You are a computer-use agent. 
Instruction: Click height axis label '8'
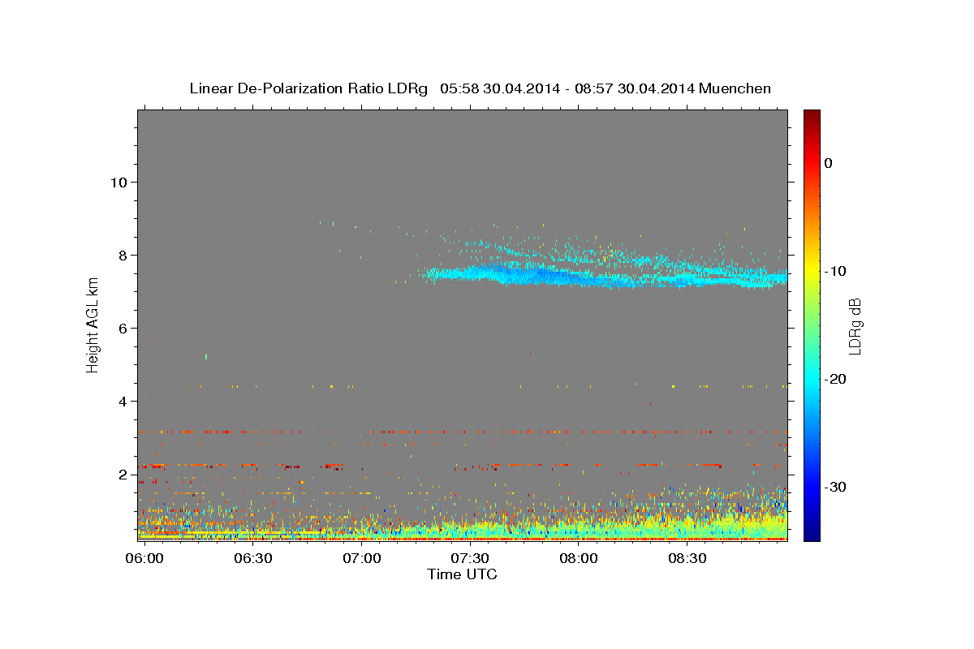coord(121,255)
